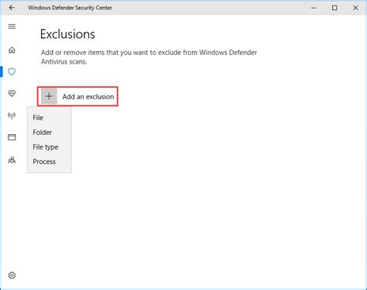
Task: Open Settings gear icon
Action: coord(12,275)
